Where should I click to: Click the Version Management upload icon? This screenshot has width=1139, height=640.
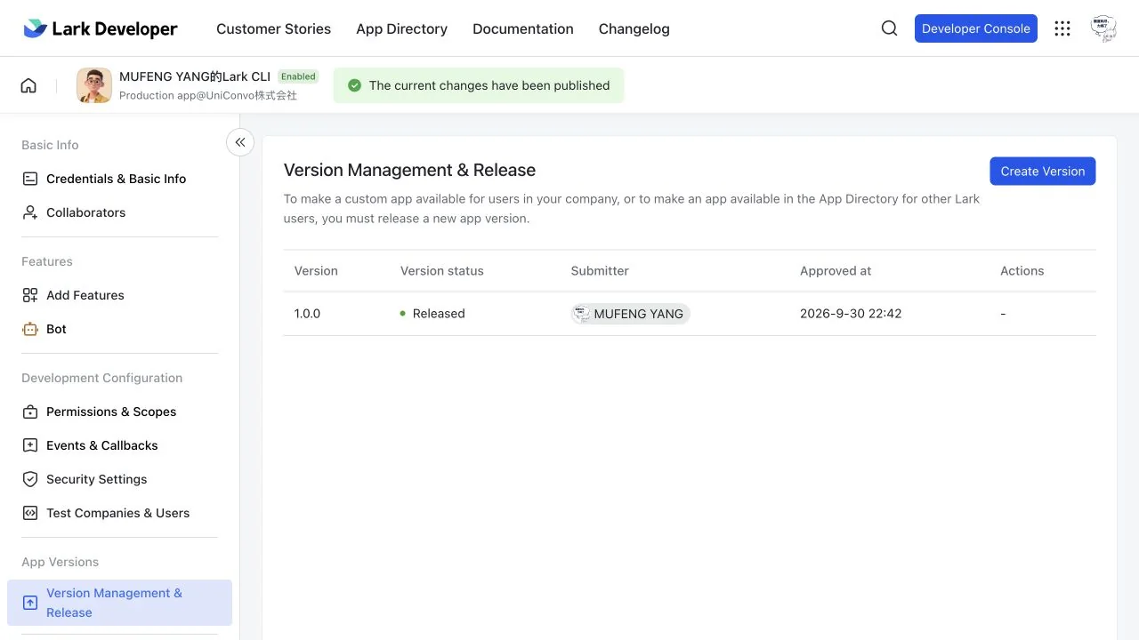pyautogui.click(x=30, y=603)
